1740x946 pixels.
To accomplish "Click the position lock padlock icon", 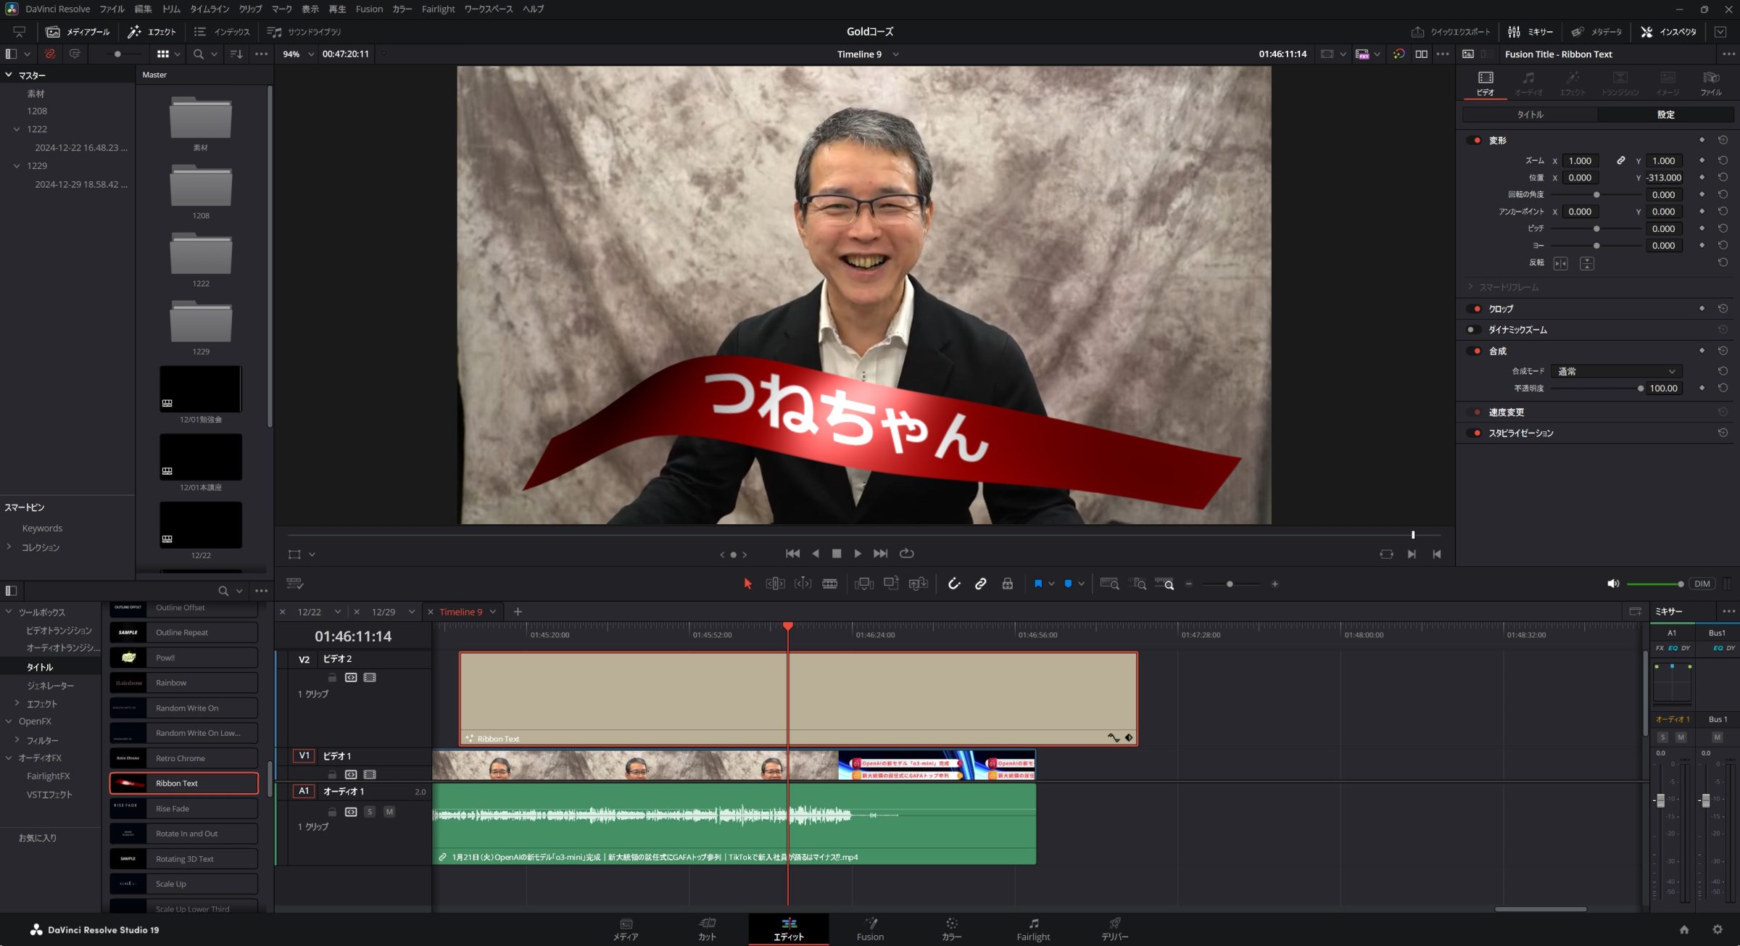I will point(1007,584).
